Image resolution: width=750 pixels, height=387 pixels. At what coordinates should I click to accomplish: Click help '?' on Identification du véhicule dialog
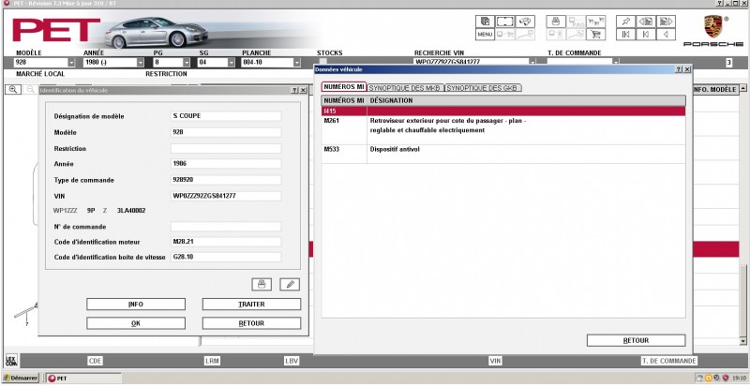pos(294,90)
